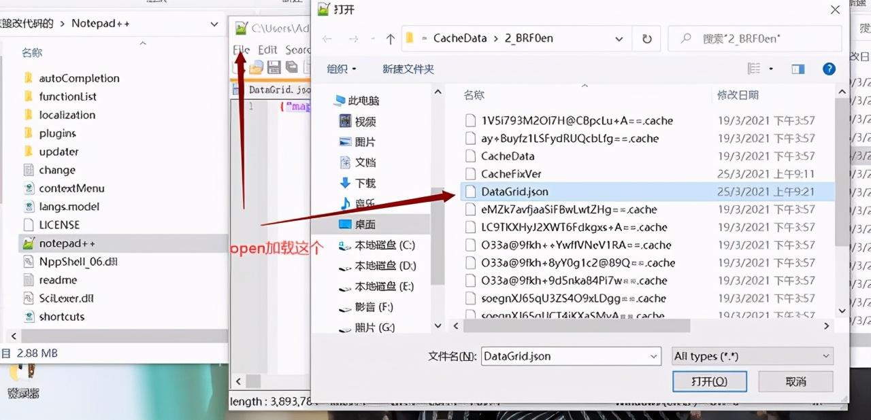The image size is (871, 420).
Task: Expand the Notepad++ folder path dropdown in Explorer
Action: coord(214,24)
